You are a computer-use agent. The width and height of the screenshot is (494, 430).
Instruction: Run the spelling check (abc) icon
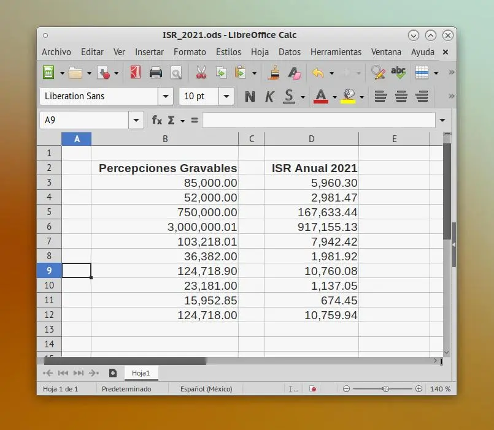(x=398, y=74)
